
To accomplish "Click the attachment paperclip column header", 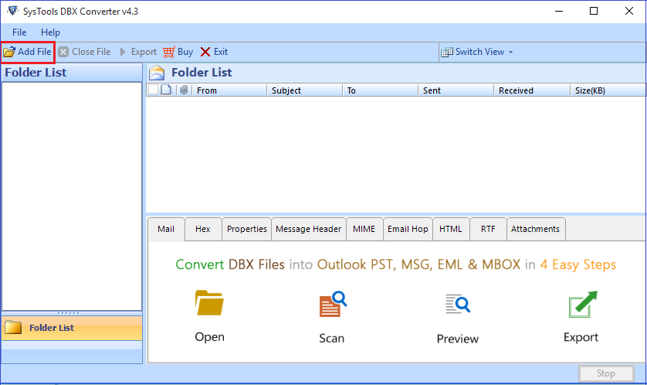I will coord(184,90).
